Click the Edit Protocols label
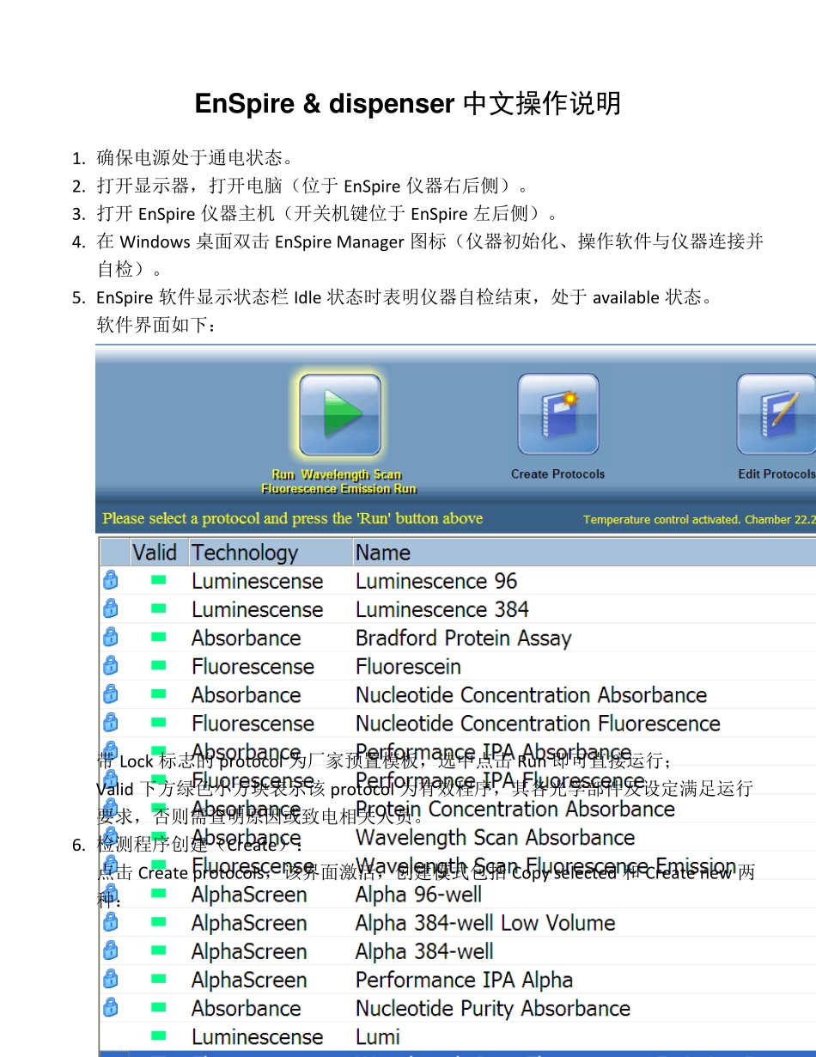The height and width of the screenshot is (1057, 816). tap(776, 474)
